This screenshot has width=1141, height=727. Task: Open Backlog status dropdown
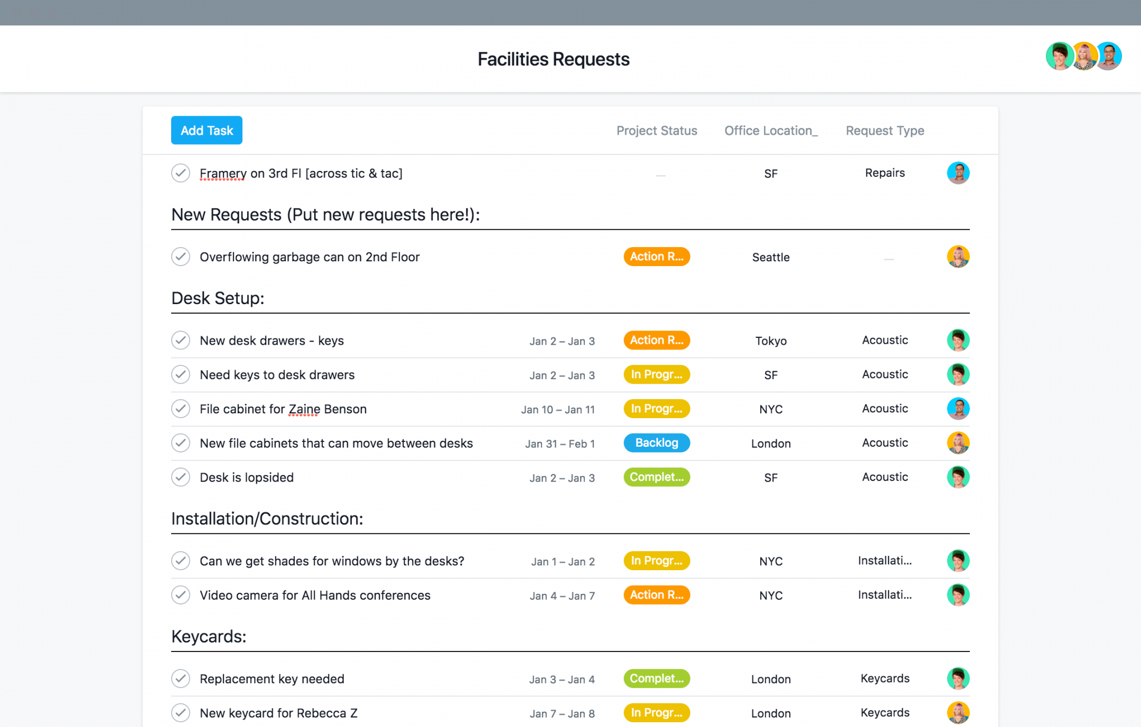coord(657,443)
